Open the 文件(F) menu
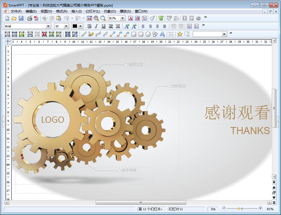281x215 pixels. [x=16, y=11]
